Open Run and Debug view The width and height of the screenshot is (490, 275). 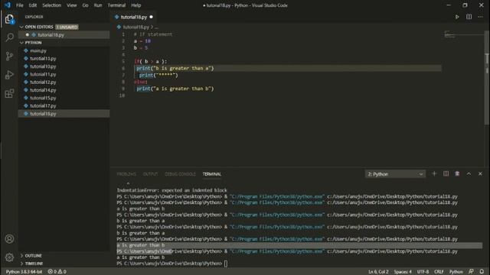pos(9,75)
